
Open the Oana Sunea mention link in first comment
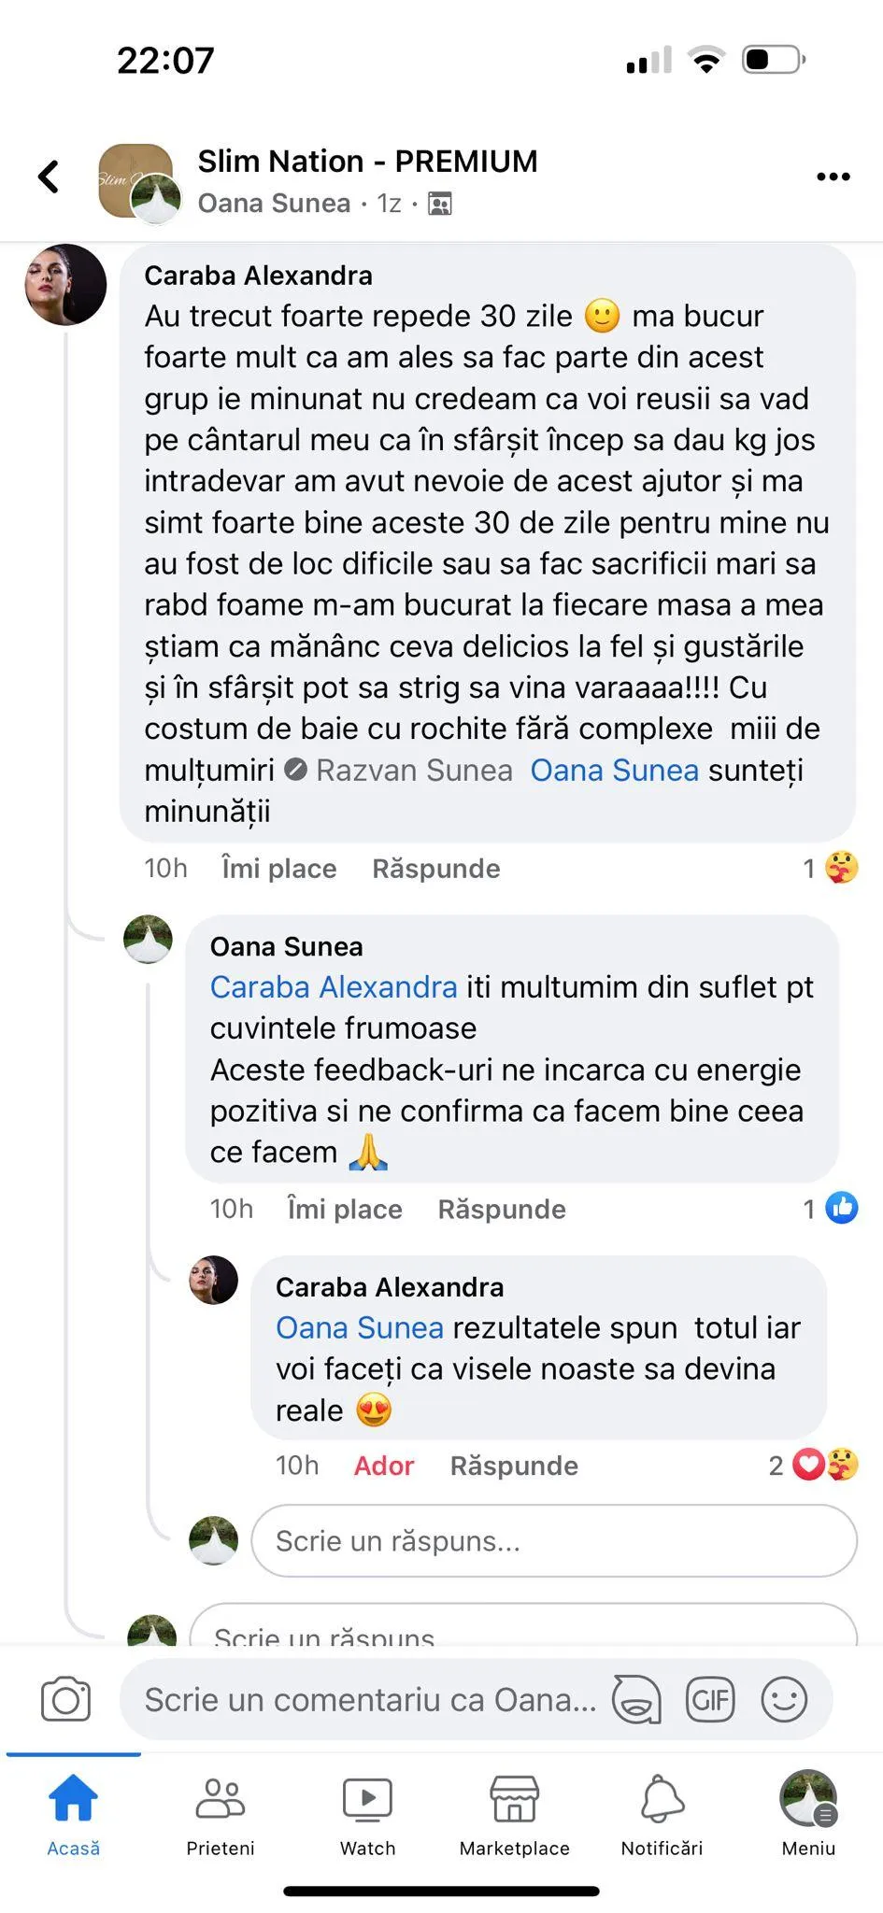(614, 770)
